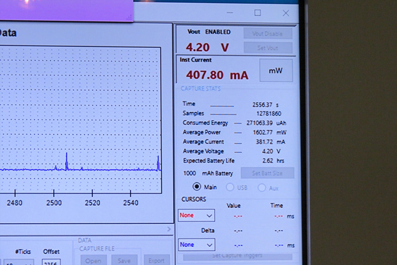This screenshot has width=397, height=265.
Task: Close the power monitor window
Action: coord(286,13)
